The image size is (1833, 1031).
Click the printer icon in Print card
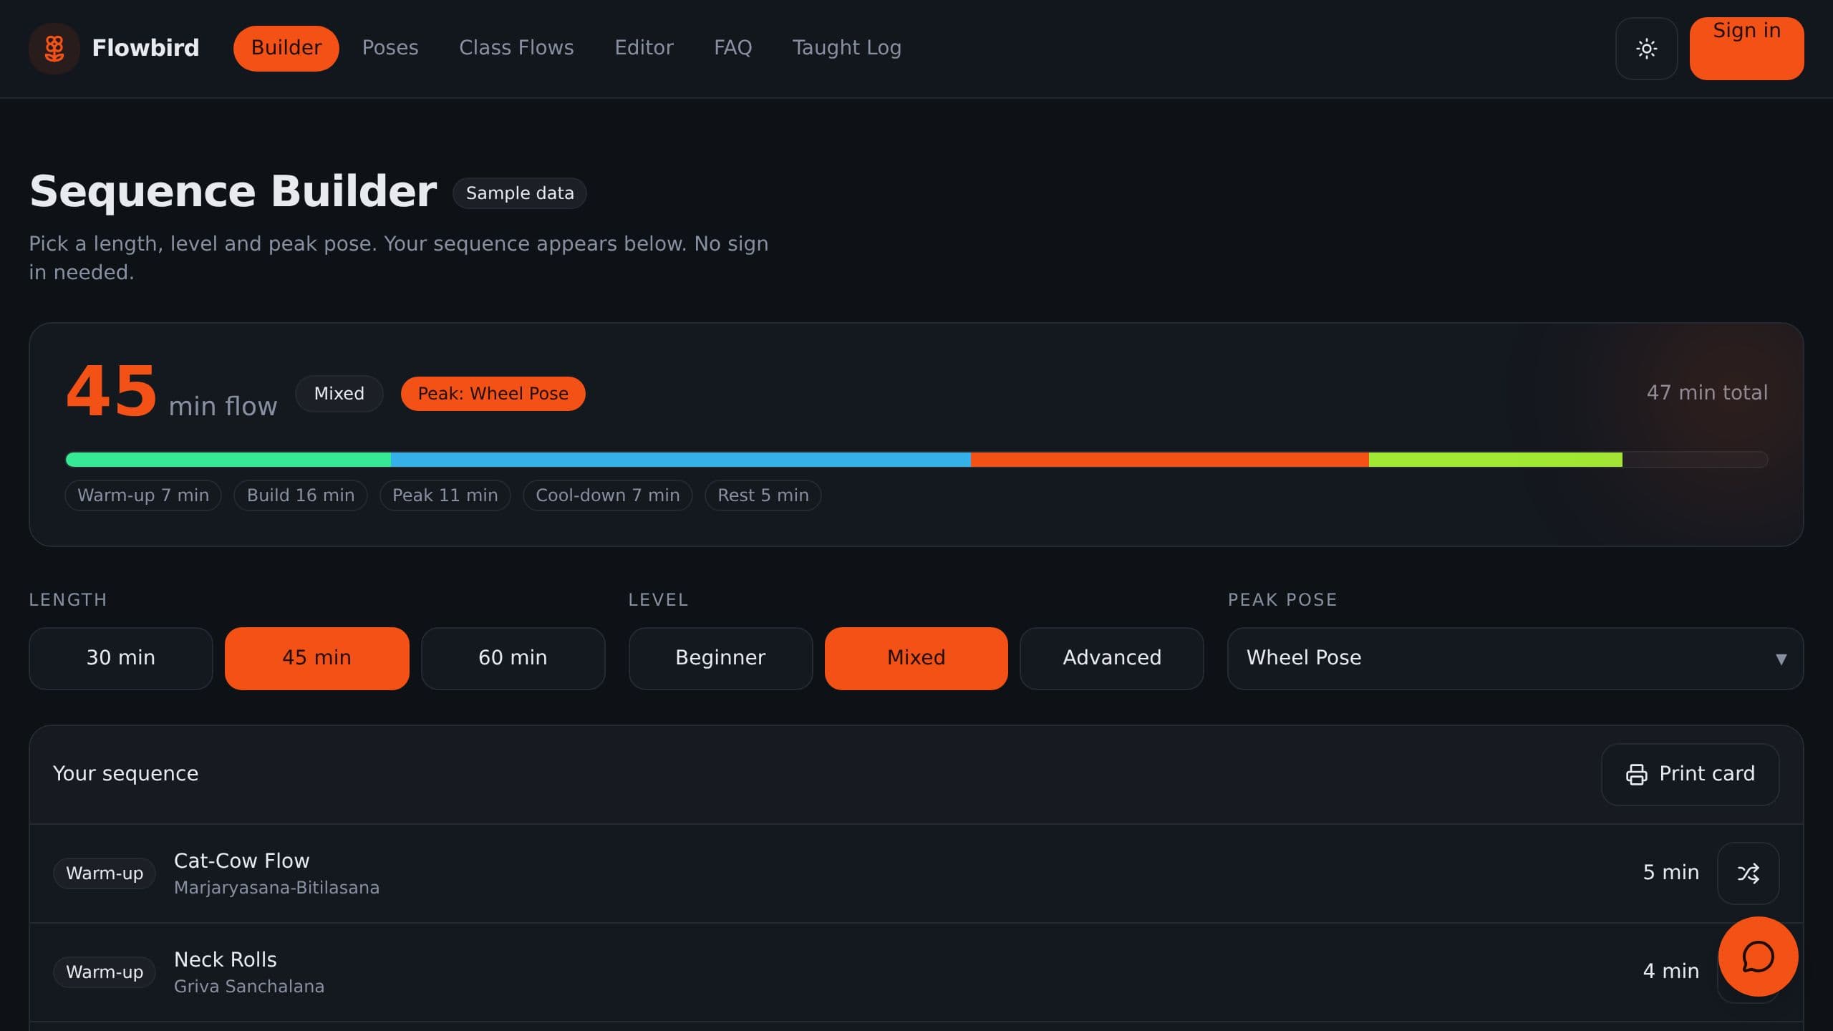point(1636,774)
